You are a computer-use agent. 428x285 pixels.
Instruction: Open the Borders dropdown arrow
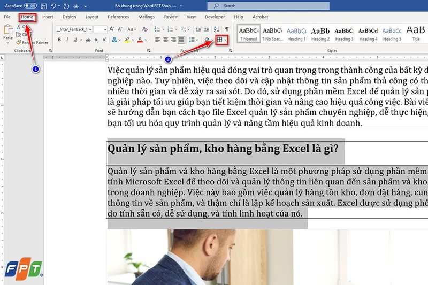pyautogui.click(x=225, y=40)
